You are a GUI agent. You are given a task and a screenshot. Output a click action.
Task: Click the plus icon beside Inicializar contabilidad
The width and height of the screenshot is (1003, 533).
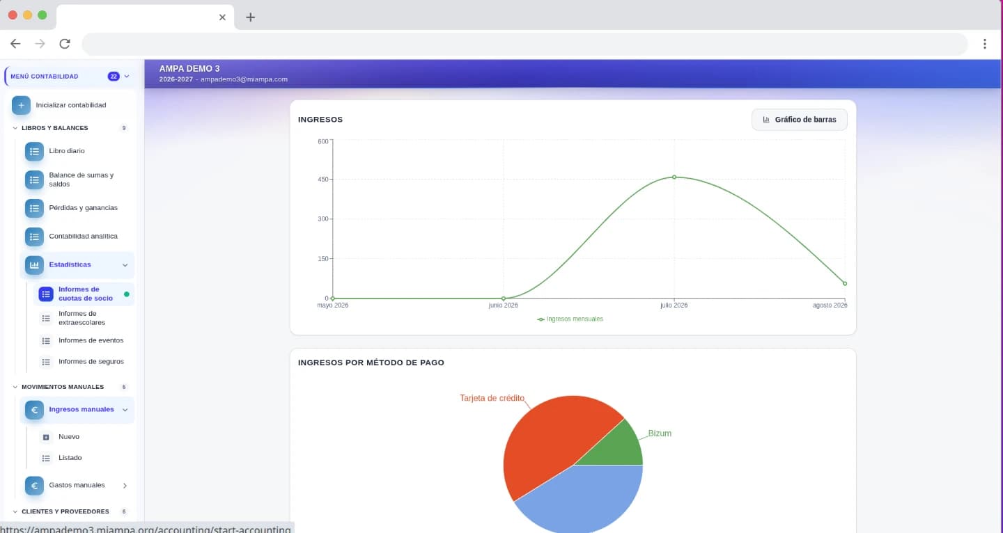[21, 105]
